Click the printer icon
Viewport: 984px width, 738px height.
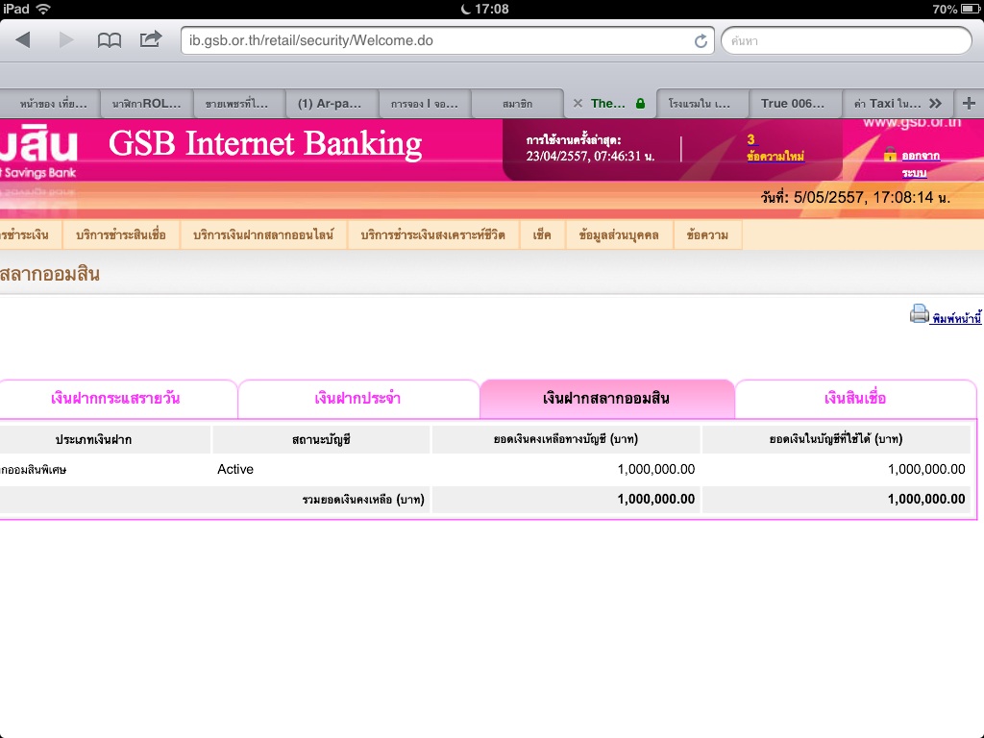click(920, 314)
